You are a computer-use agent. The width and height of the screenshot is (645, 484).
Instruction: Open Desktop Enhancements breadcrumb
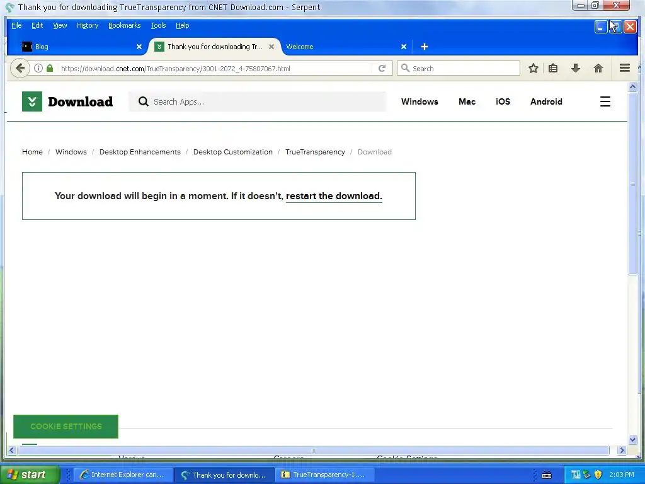(x=140, y=152)
